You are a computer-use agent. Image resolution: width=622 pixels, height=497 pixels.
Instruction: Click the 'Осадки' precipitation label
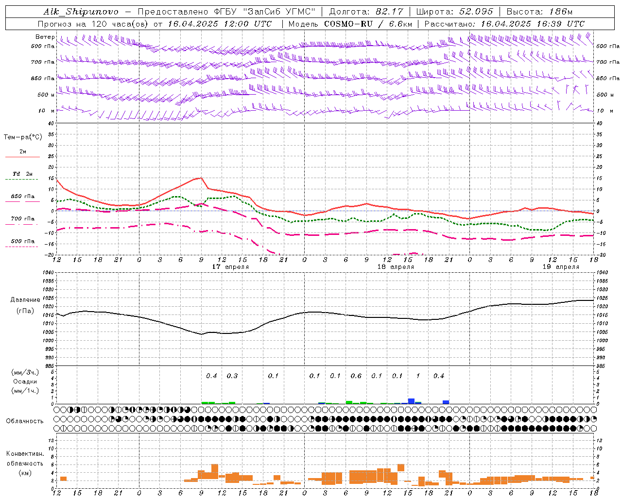(25, 381)
